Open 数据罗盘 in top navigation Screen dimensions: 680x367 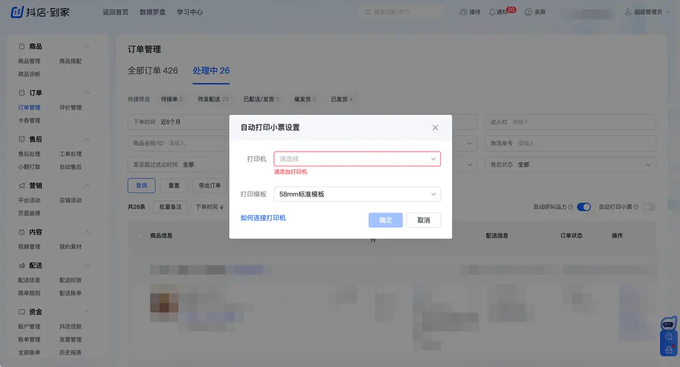[152, 12]
